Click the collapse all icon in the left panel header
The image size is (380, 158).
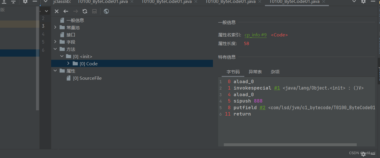(13, 2)
